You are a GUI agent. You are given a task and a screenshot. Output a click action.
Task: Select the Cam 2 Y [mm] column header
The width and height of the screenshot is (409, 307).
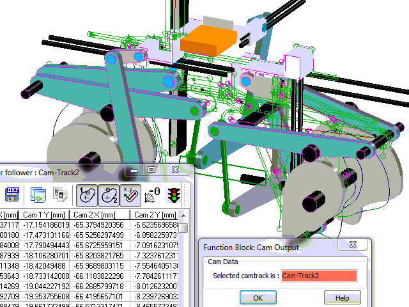(x=153, y=215)
